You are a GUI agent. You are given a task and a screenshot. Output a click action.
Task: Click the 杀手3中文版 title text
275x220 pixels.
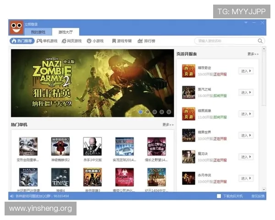coord(93,160)
